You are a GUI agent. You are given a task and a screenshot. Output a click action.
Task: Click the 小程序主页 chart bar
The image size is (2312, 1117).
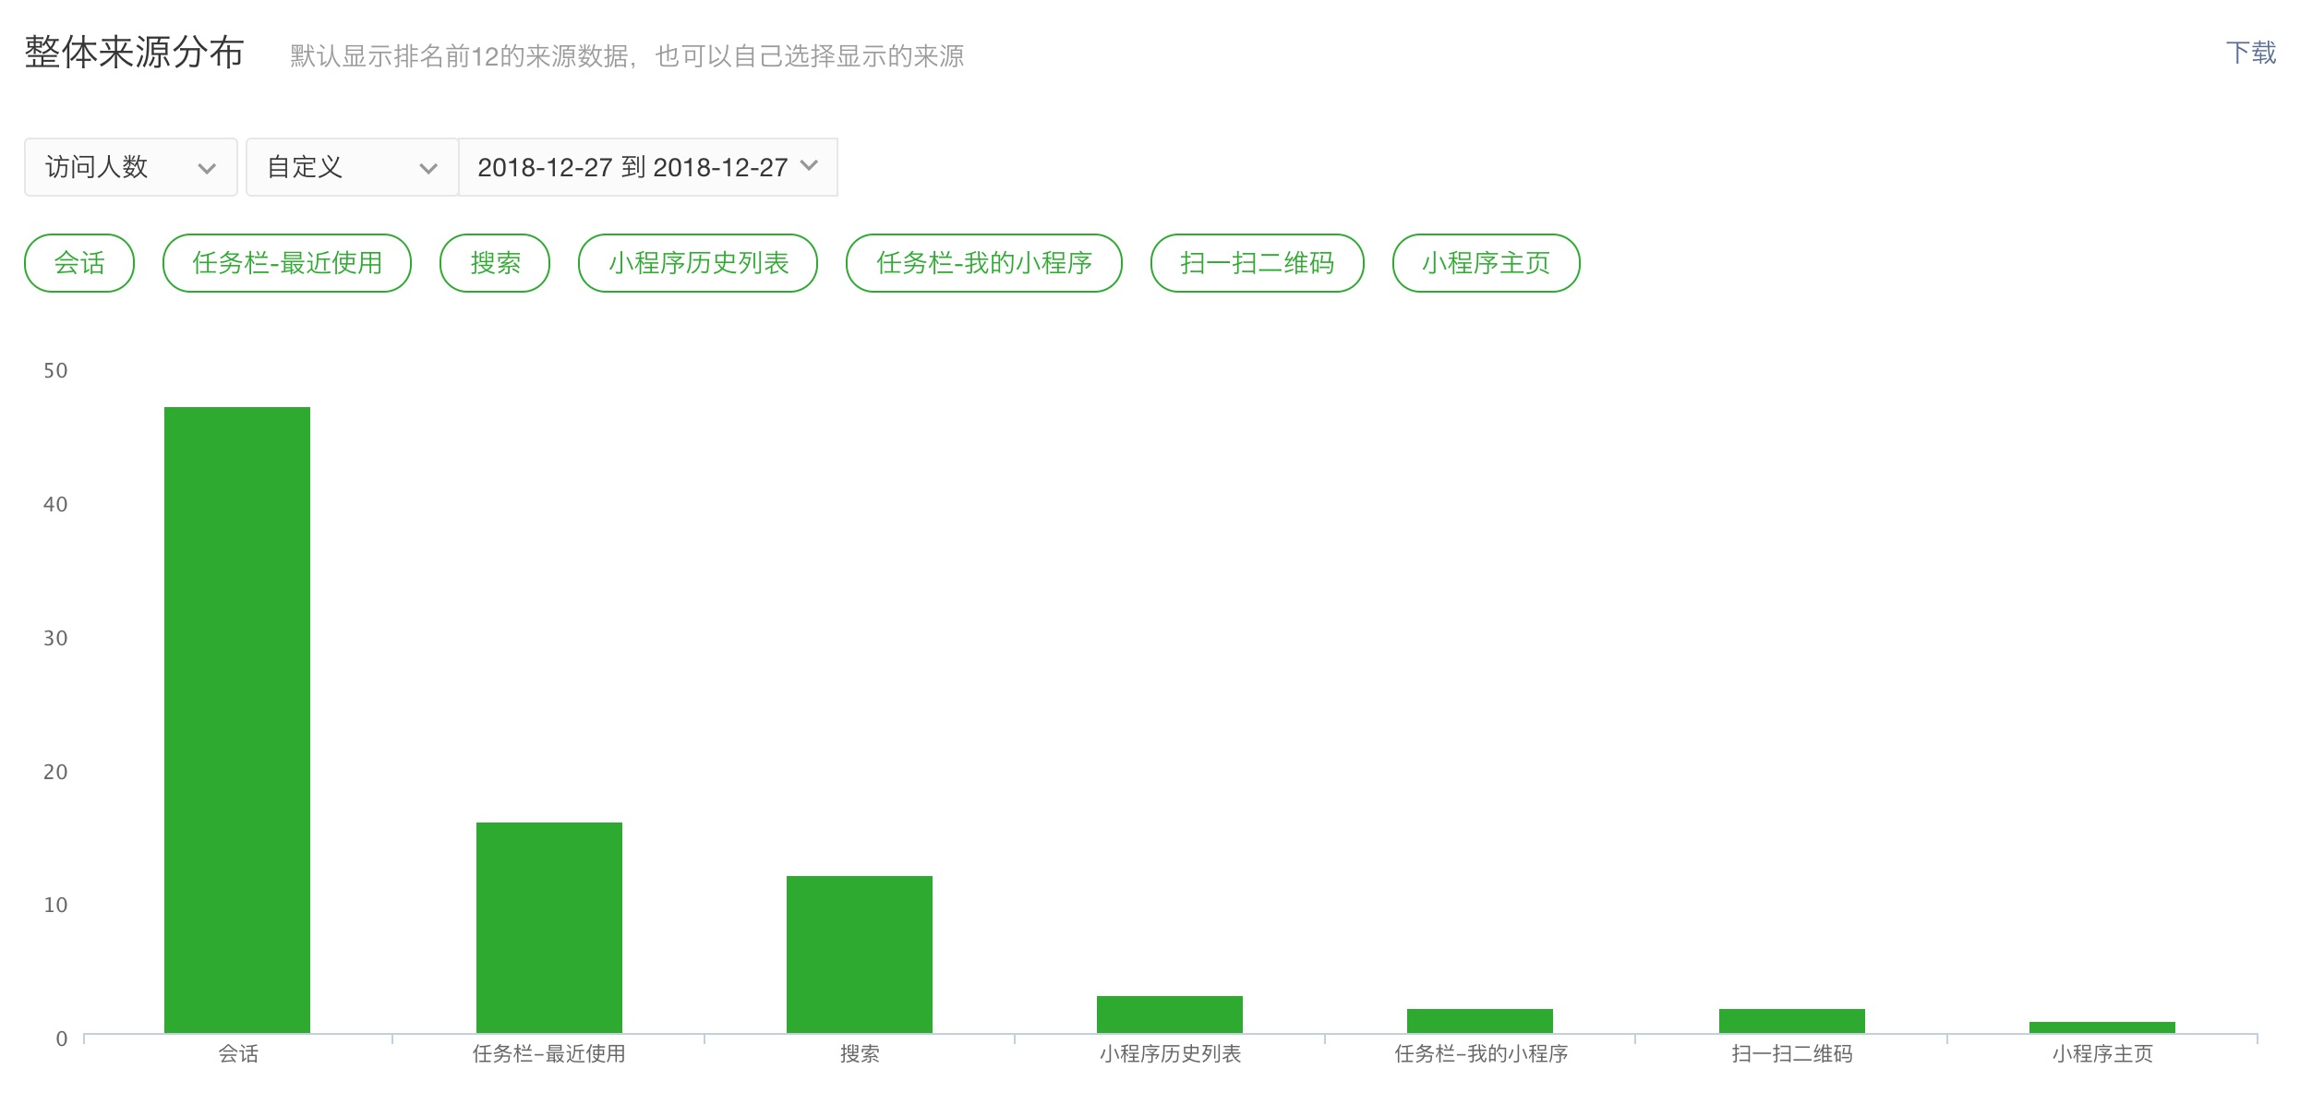tap(2102, 1027)
